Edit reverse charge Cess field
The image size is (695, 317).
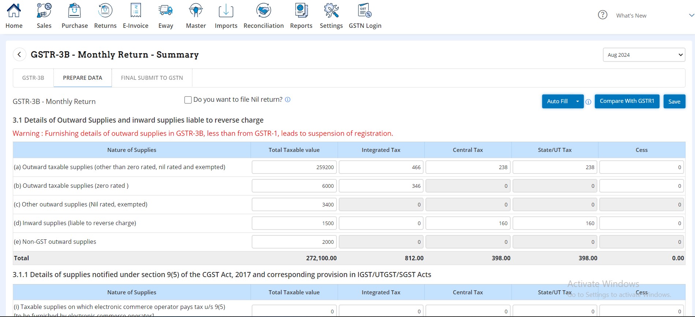(642, 223)
